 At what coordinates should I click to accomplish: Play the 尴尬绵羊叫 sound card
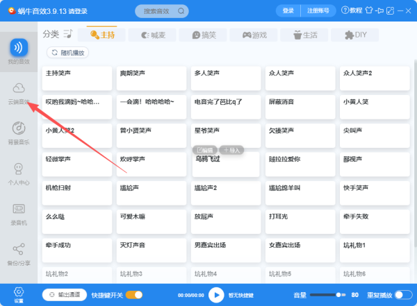[300, 193]
